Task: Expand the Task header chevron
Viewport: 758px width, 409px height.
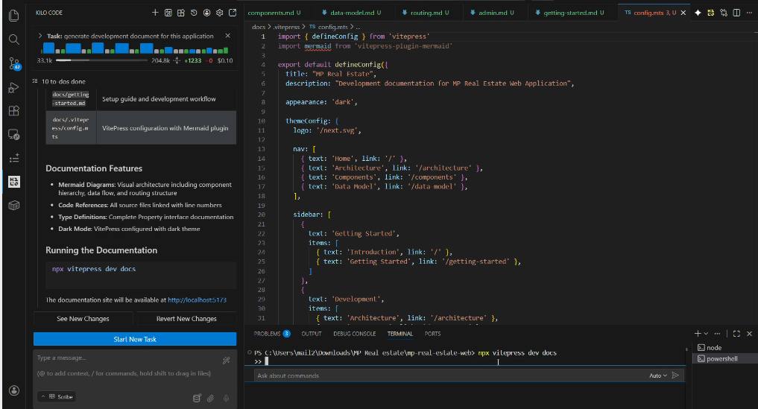Action: coord(40,36)
